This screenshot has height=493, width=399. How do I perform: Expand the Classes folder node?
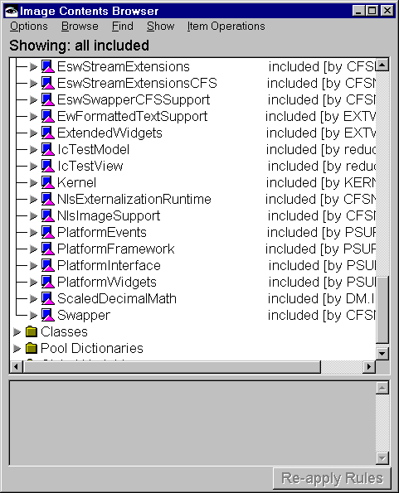pyautogui.click(x=17, y=331)
